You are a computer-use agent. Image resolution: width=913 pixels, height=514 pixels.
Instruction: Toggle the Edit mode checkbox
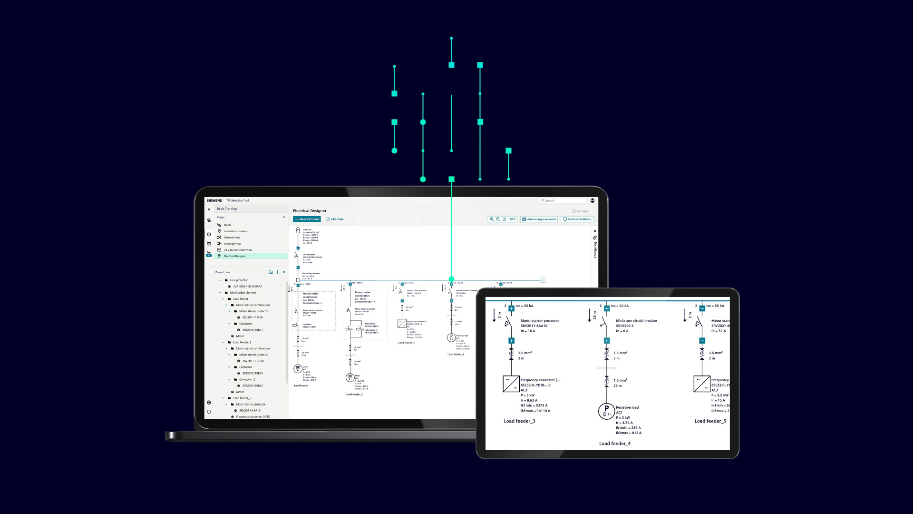pos(328,219)
